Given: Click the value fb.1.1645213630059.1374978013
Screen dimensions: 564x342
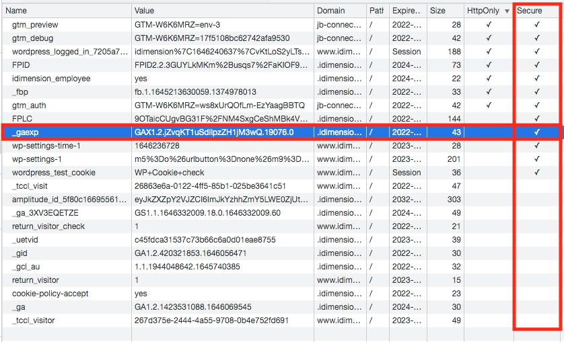Looking at the screenshot, I should tap(195, 92).
